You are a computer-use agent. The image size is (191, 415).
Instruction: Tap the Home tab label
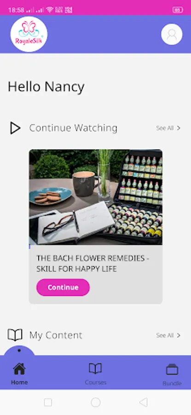click(x=19, y=382)
